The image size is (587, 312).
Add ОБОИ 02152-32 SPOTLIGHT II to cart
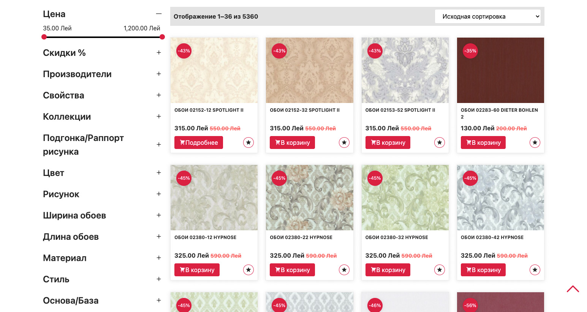pyautogui.click(x=293, y=143)
